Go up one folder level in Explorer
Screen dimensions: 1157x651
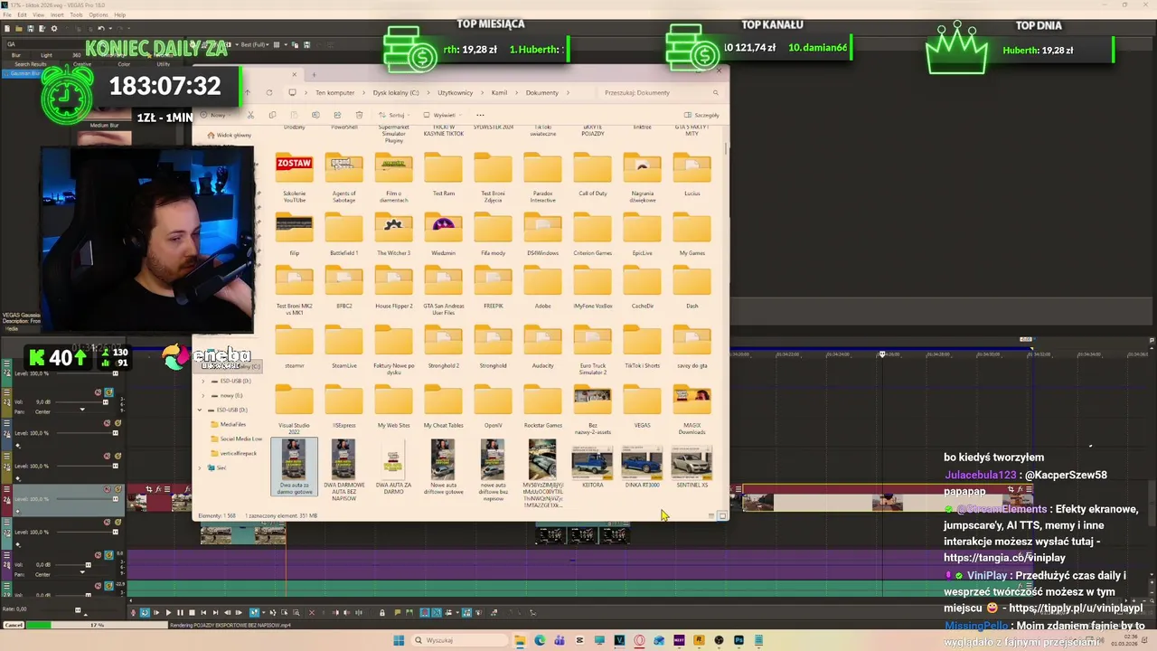tap(248, 92)
